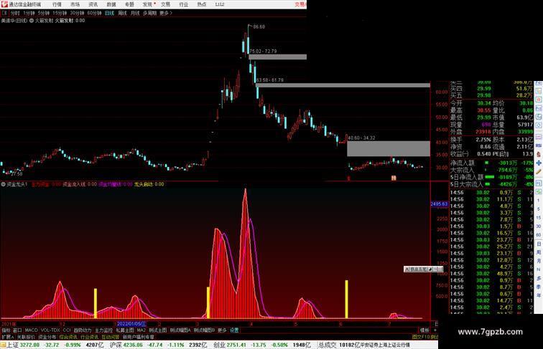Select 季 quarterly period in the right sidebar
The width and height of the screenshot is (543, 349).
click(x=539, y=287)
